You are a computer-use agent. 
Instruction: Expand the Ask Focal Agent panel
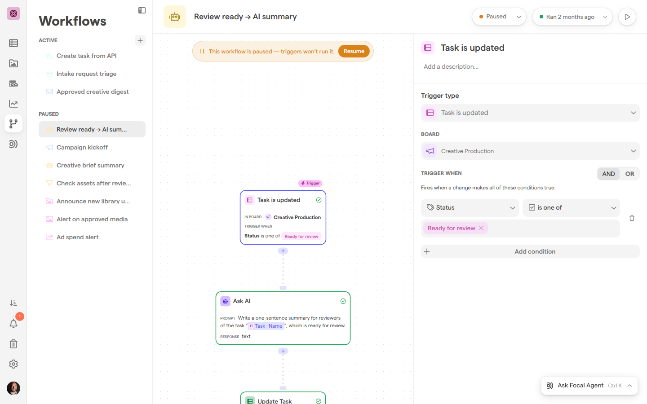click(x=589, y=386)
